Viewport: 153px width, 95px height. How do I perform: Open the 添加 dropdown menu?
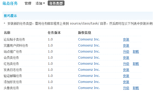[x=40, y=3]
